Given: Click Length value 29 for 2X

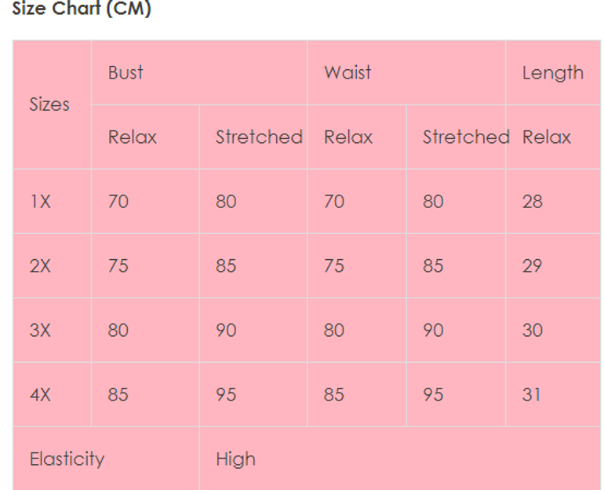Looking at the screenshot, I should [x=553, y=265].
